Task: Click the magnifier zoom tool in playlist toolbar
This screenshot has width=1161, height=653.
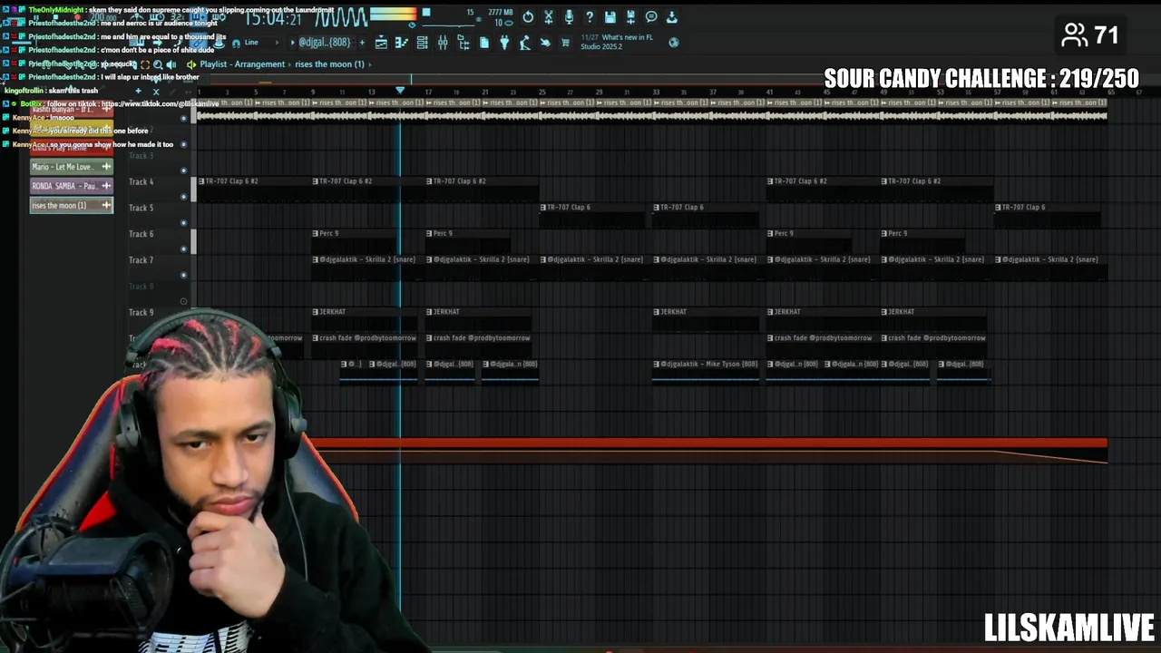Action: click(158, 64)
